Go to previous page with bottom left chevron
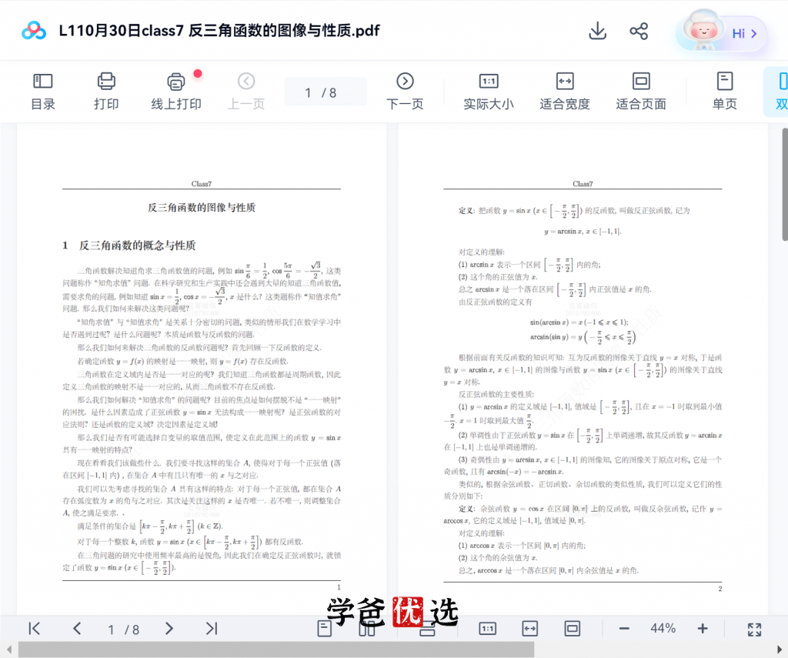This screenshot has height=658, width=788. (x=77, y=628)
